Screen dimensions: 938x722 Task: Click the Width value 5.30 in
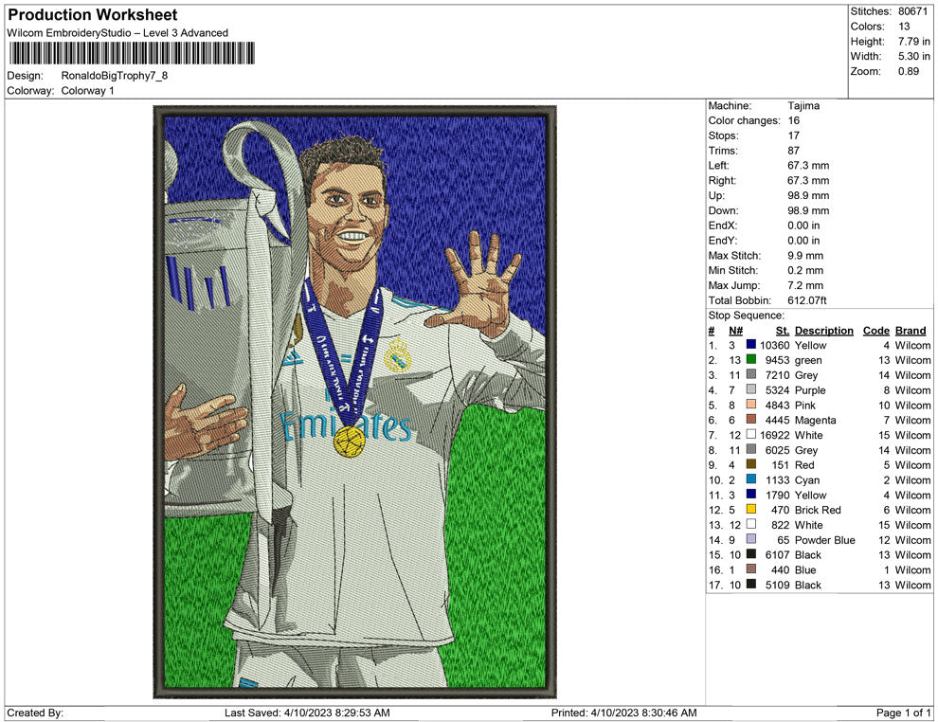914,56
